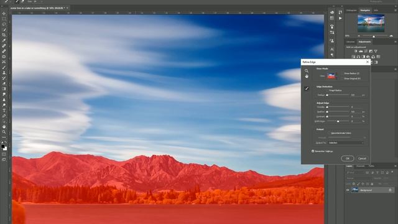
Task: Toggle the Remember Settings checkbox
Action: click(313, 151)
